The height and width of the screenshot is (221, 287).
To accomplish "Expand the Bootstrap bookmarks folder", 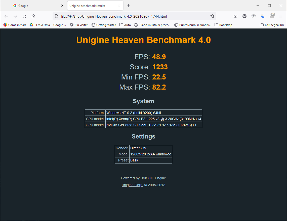I will (223, 25).
